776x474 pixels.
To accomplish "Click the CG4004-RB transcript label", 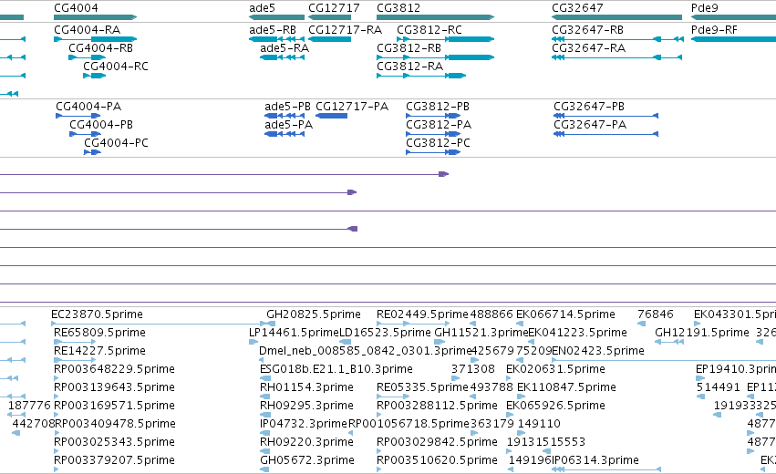I will (x=100, y=48).
